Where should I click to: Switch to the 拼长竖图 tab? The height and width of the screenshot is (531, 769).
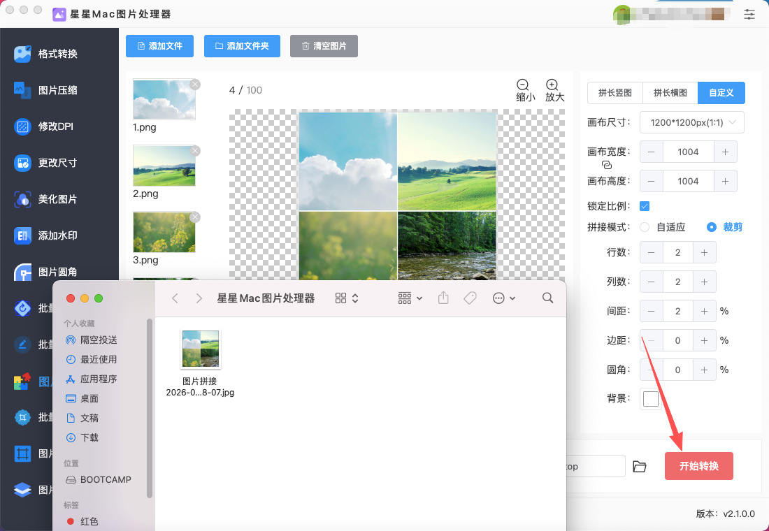[x=615, y=92]
